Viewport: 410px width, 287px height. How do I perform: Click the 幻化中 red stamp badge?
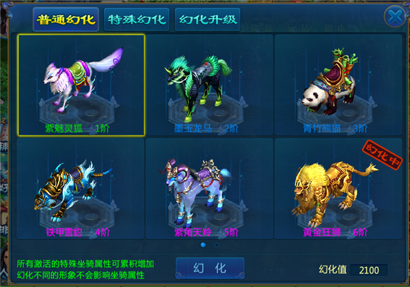coord(382,154)
